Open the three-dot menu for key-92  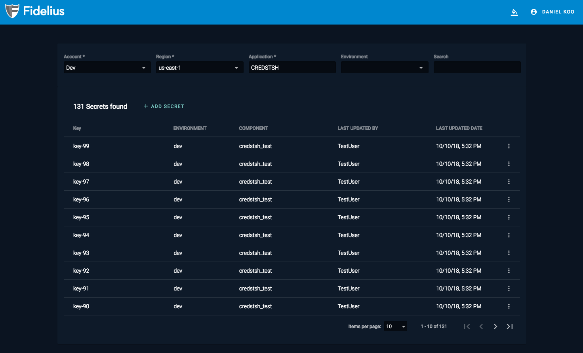[509, 271]
